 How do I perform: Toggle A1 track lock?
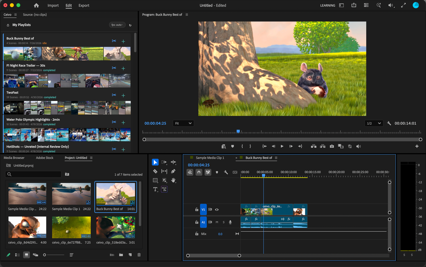(x=197, y=222)
